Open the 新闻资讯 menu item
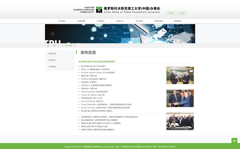This screenshot has width=240, height=149. [178, 21]
